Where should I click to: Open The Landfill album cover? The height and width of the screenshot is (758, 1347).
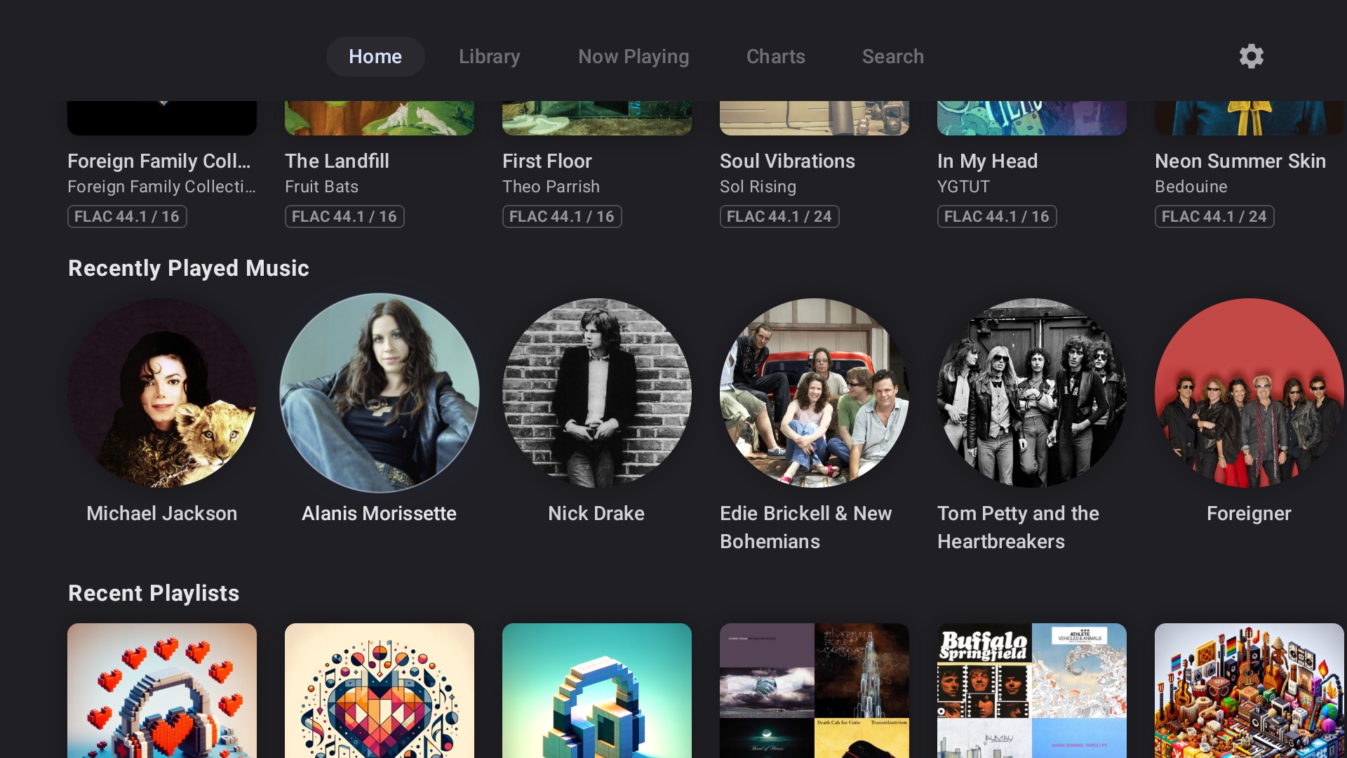click(x=380, y=118)
